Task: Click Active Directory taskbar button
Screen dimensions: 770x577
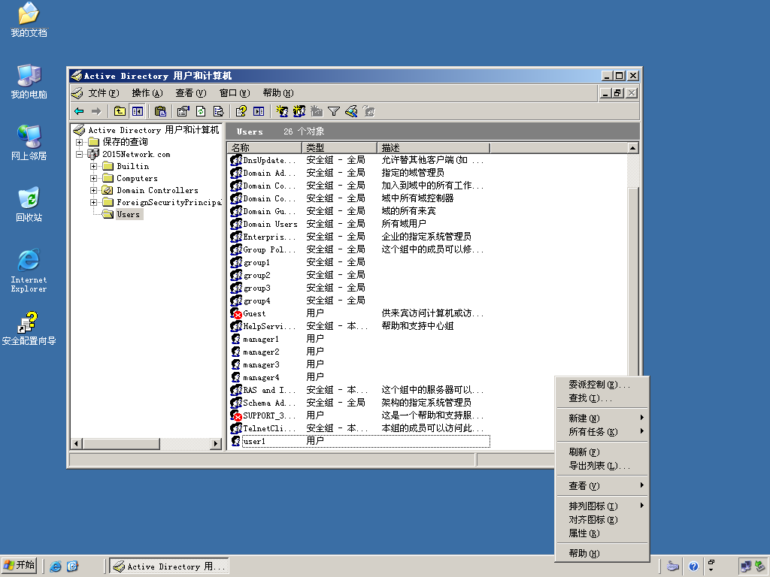Action: (x=169, y=566)
